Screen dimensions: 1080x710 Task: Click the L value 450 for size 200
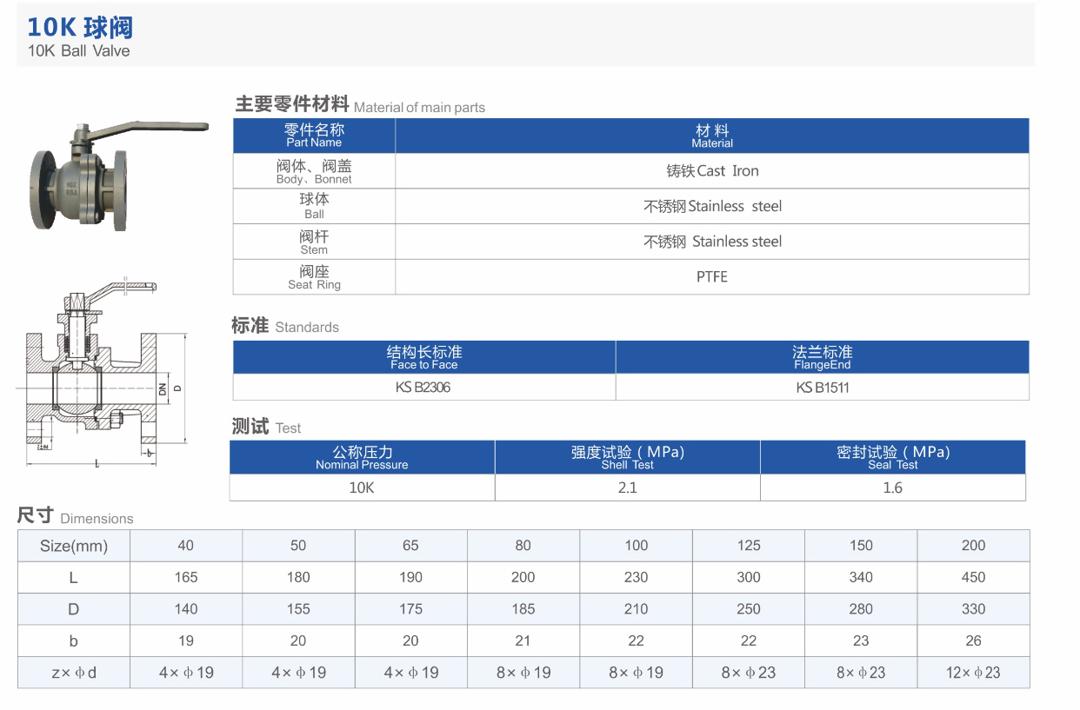pos(973,577)
